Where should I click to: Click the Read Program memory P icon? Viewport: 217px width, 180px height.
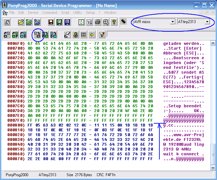[15, 35]
